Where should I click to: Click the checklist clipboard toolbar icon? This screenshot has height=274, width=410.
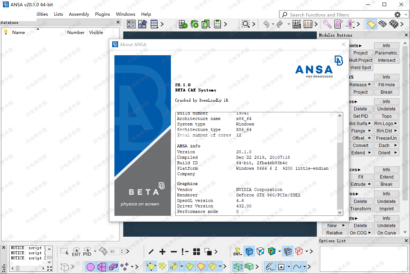click(x=217, y=24)
